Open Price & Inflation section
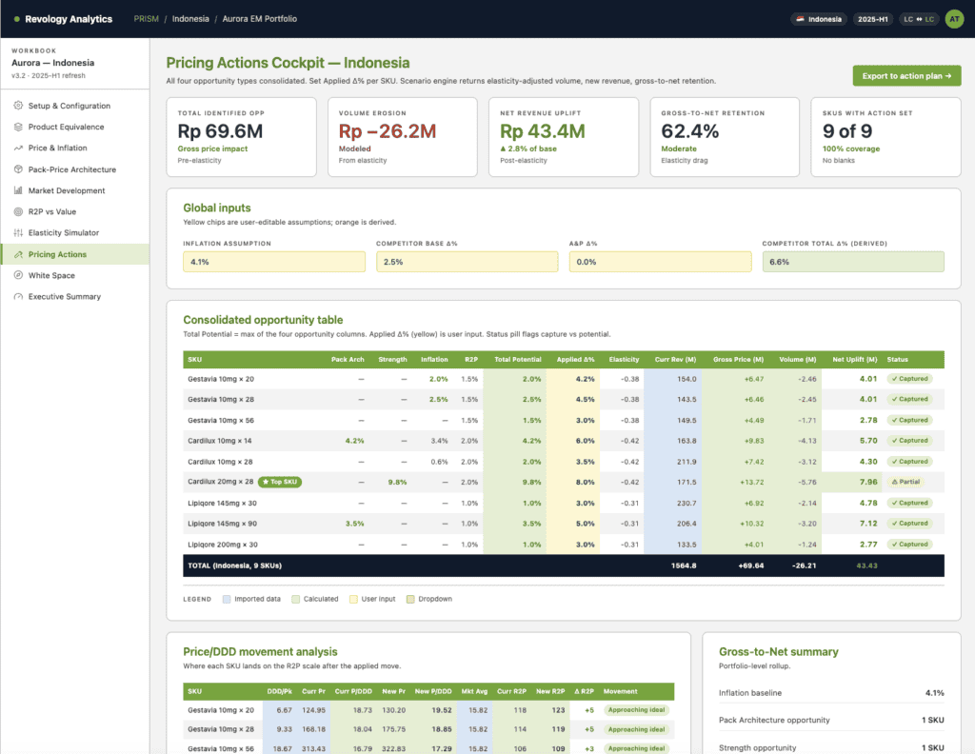975x754 pixels. click(x=74, y=148)
